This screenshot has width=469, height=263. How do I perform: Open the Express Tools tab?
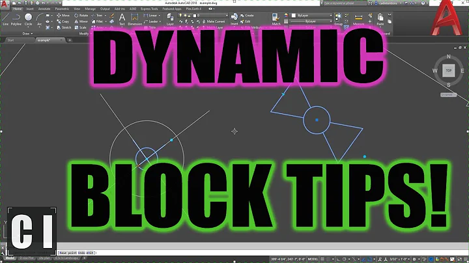[x=149, y=9]
